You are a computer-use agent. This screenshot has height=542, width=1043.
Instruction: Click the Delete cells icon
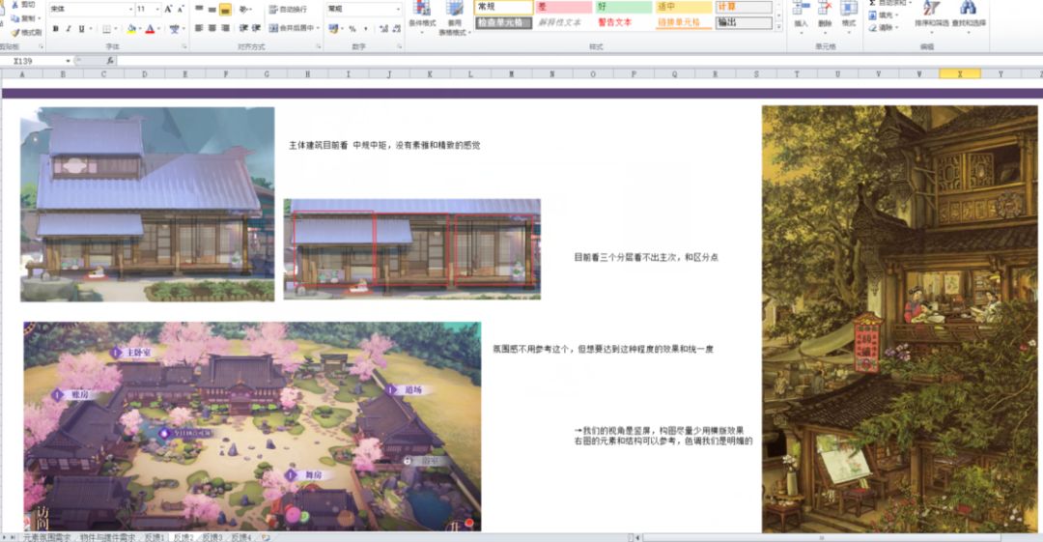click(824, 14)
